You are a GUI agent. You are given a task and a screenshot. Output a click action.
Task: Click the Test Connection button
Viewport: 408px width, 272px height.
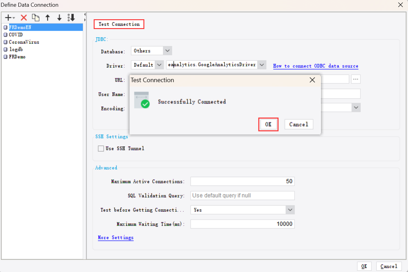(119, 24)
